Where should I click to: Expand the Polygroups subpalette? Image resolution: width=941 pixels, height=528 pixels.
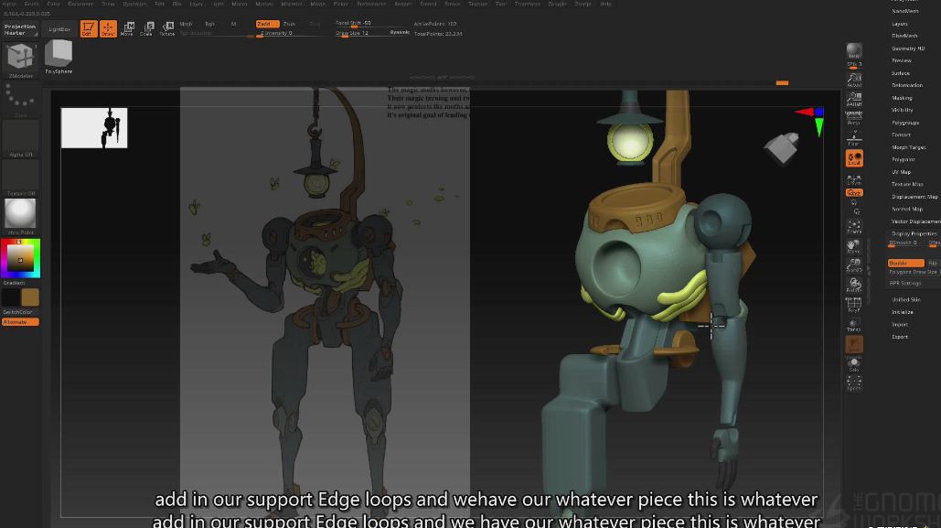[x=905, y=123]
